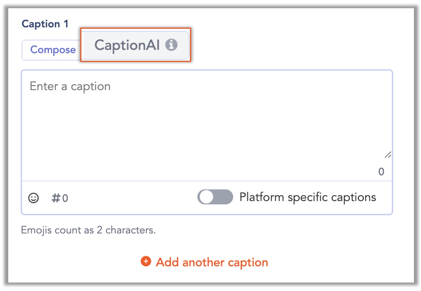
Task: Click the caption character count number
Action: (381, 172)
